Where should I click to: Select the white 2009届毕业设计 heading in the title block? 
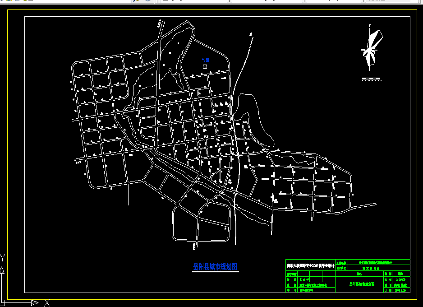click(310, 265)
